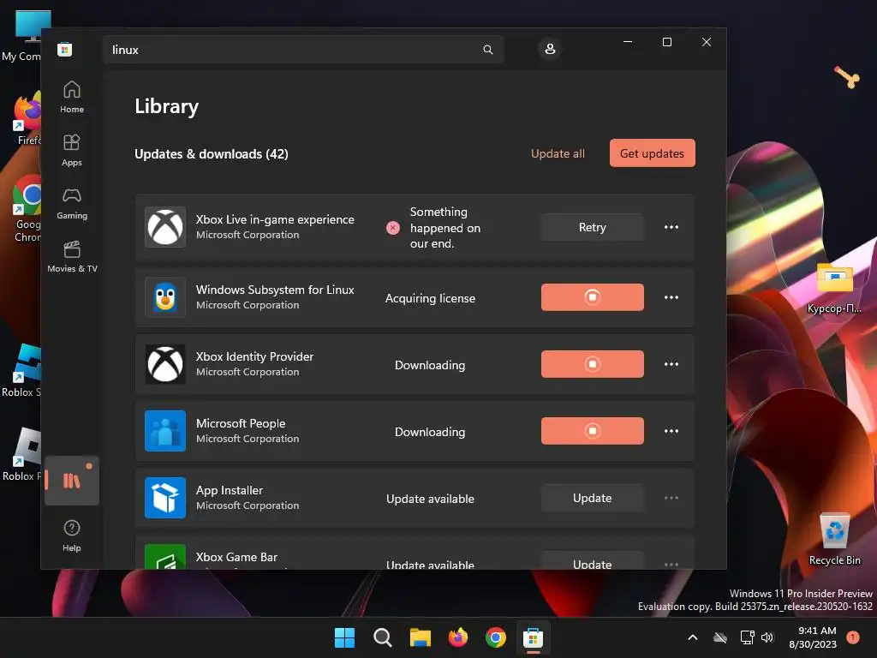Launch Firefox from the taskbar
The width and height of the screenshot is (877, 658).
pyautogui.click(x=458, y=637)
